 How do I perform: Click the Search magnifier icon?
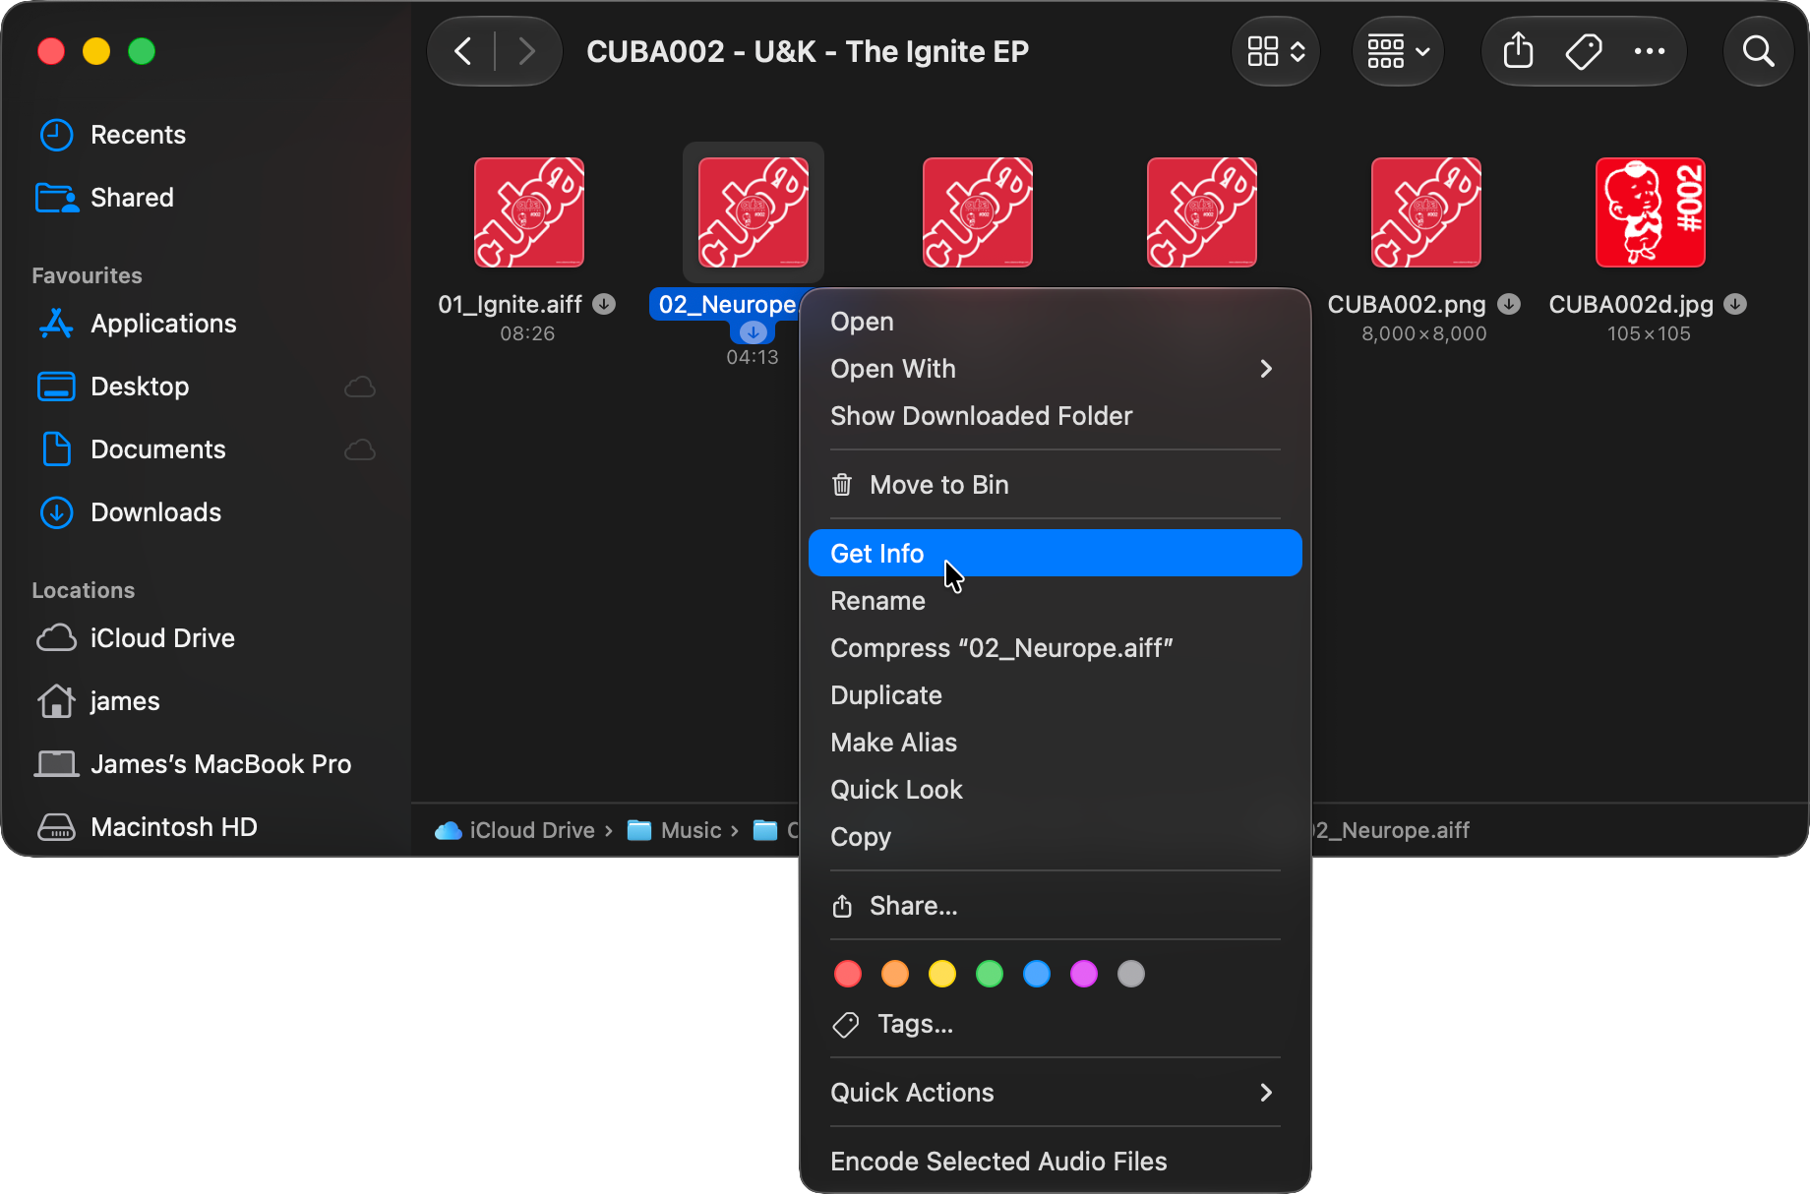[1758, 51]
